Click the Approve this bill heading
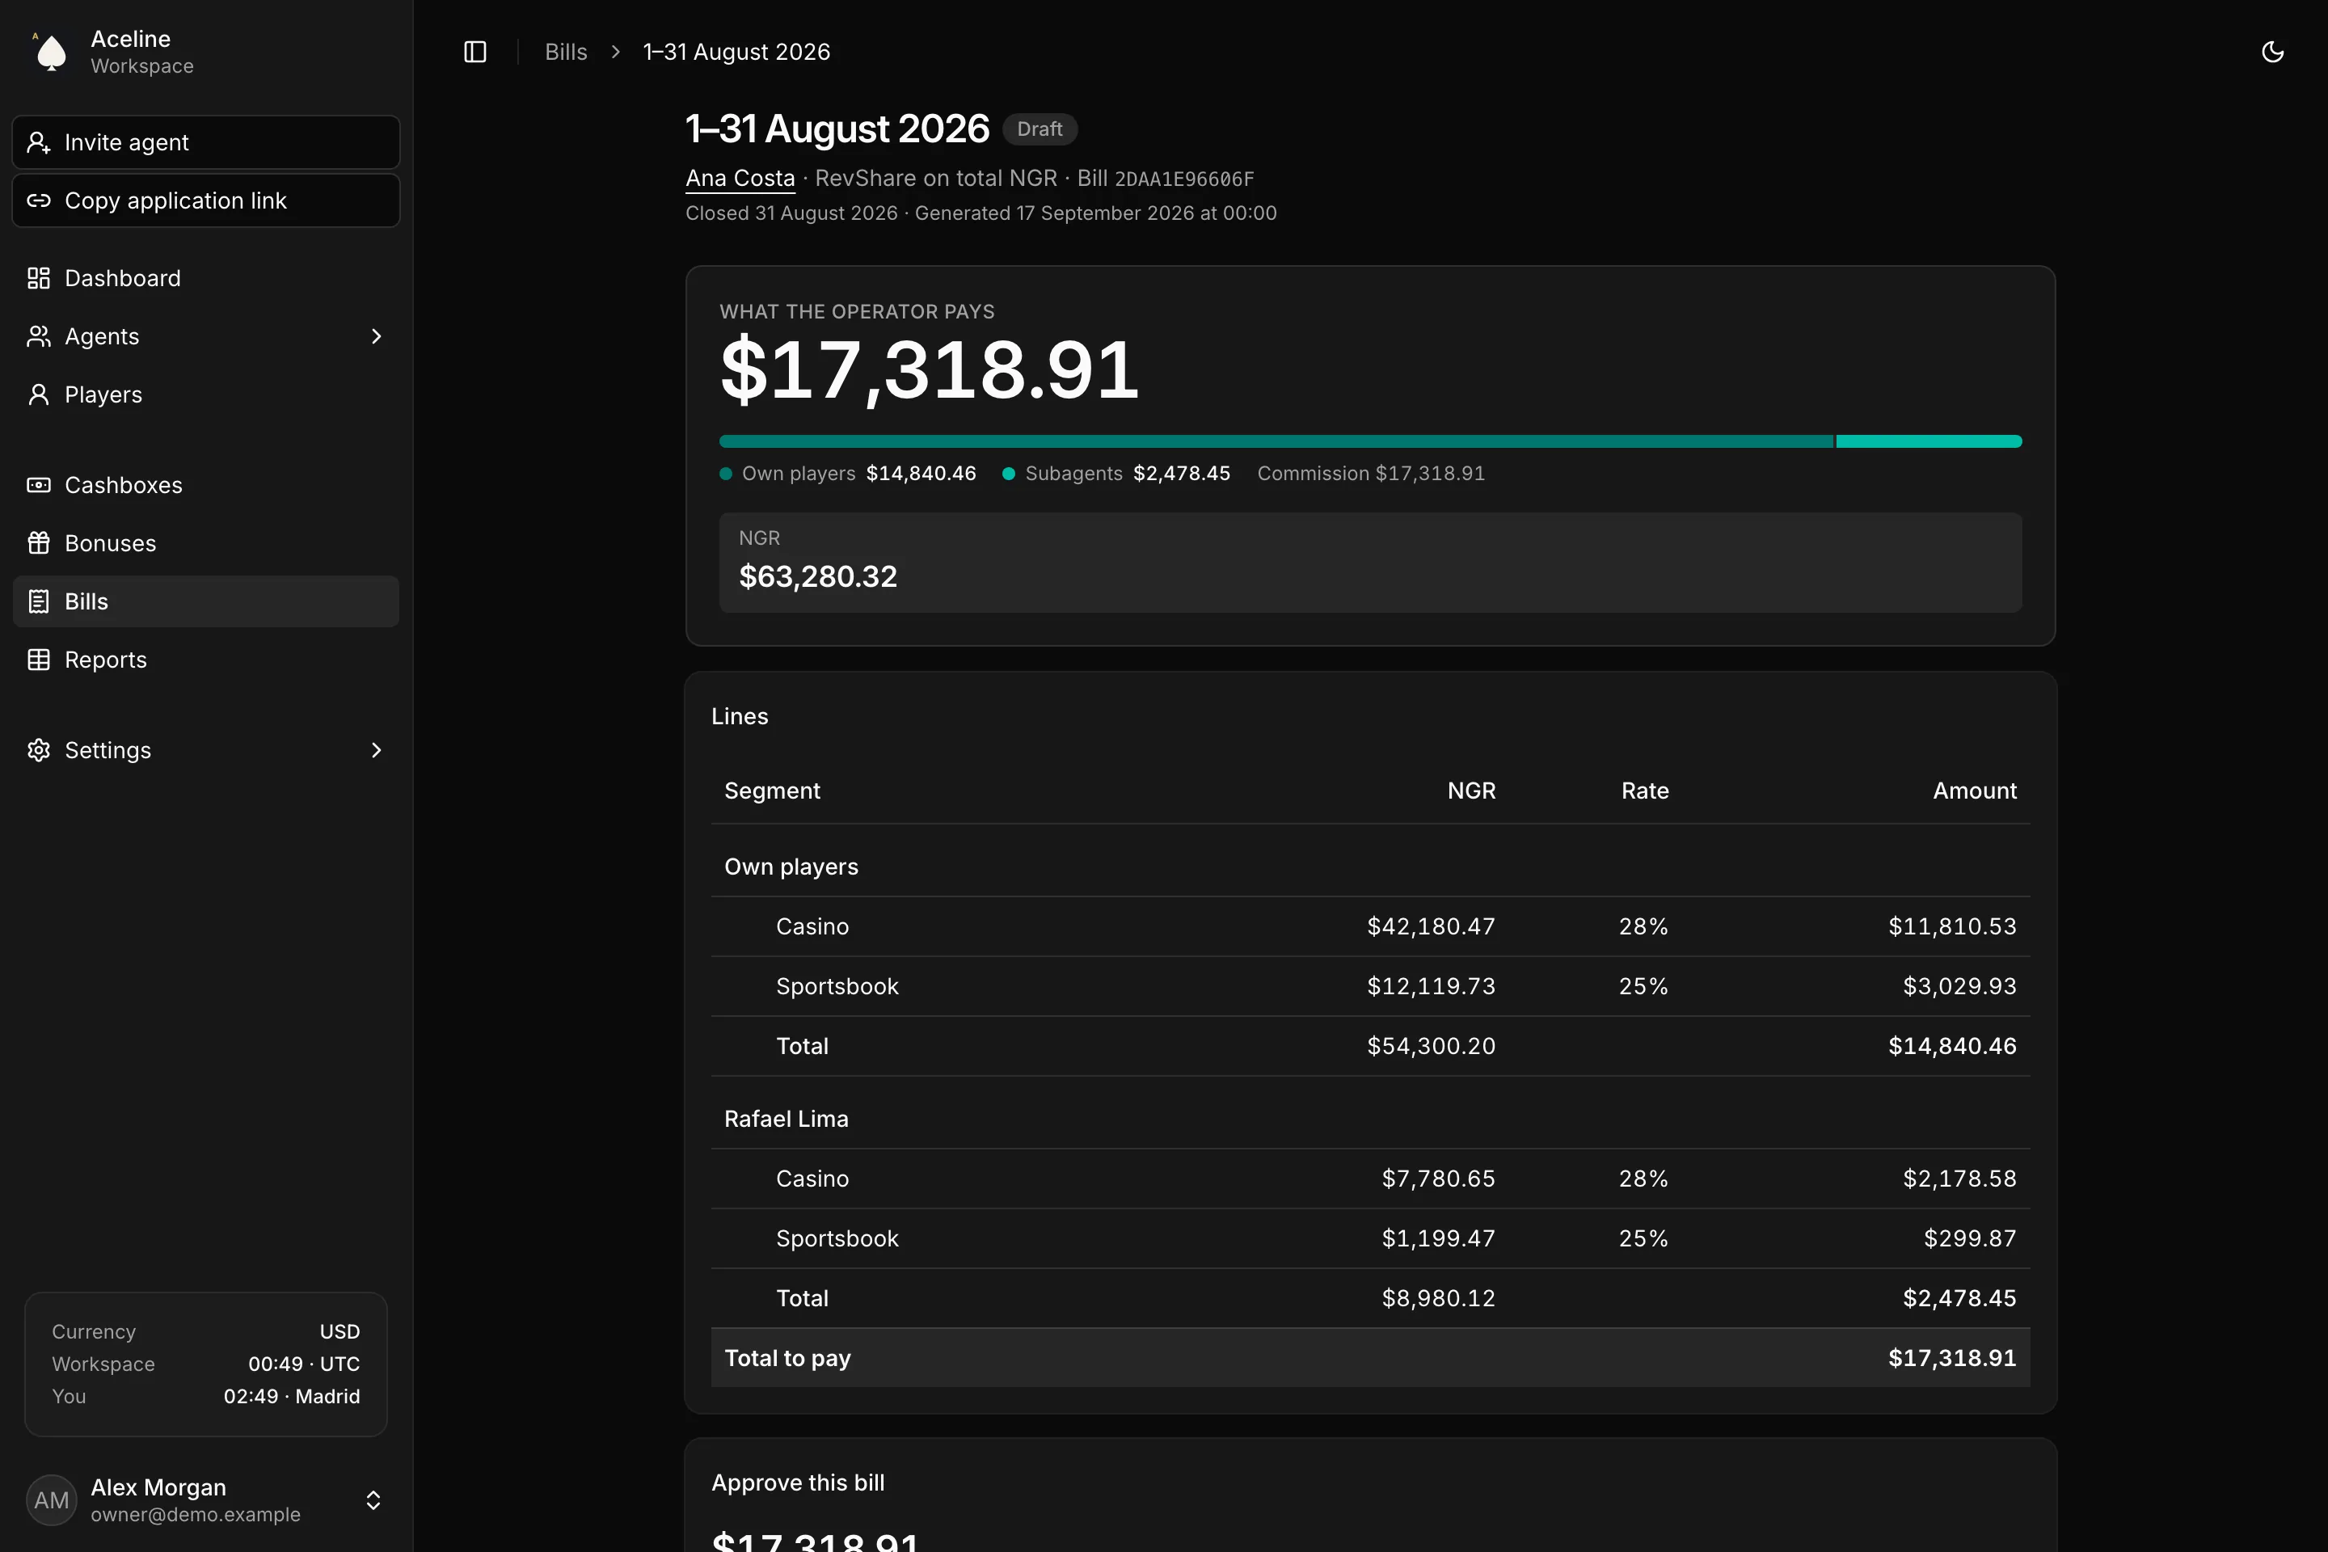This screenshot has height=1552, width=2328. [x=798, y=1482]
